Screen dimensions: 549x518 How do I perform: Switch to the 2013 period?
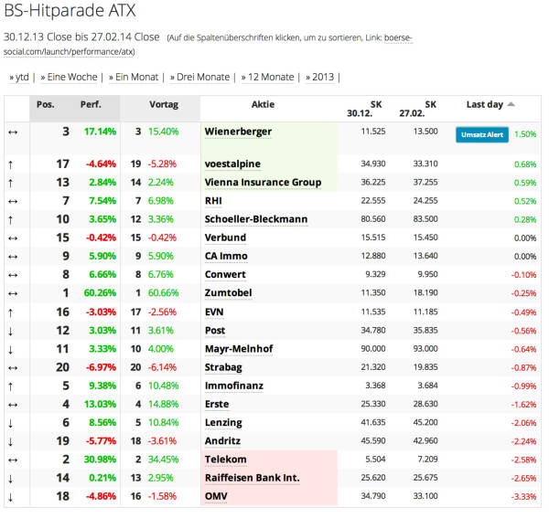tap(322, 77)
